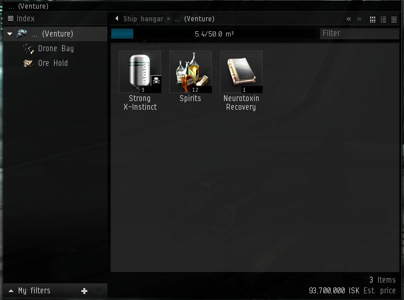Screen dimensions: 404x300
Task: Switch to details view mode
Action: tap(383, 19)
